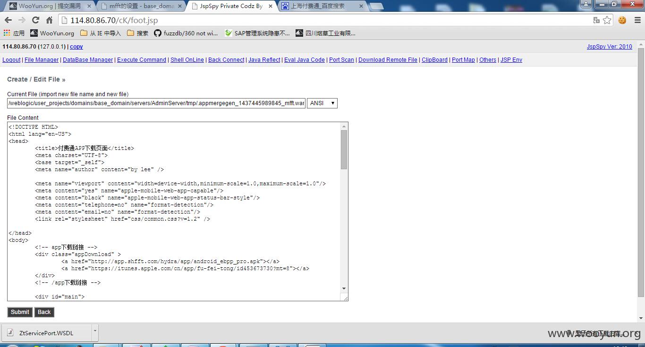Close the WooYun.org tab

pyautogui.click(x=89, y=6)
